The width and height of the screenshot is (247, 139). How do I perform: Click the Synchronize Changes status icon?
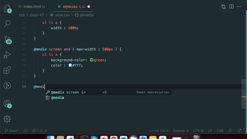click(x=25, y=131)
